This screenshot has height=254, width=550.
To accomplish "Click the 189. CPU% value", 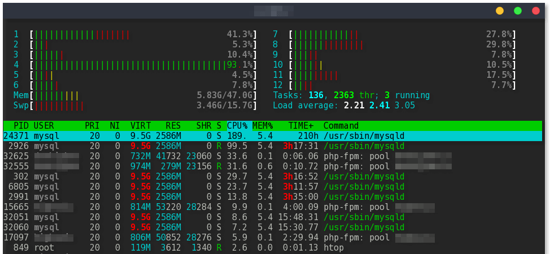I will [237, 136].
